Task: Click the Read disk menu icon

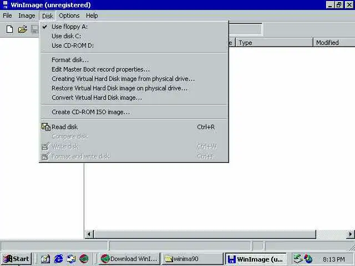Action: point(46,127)
